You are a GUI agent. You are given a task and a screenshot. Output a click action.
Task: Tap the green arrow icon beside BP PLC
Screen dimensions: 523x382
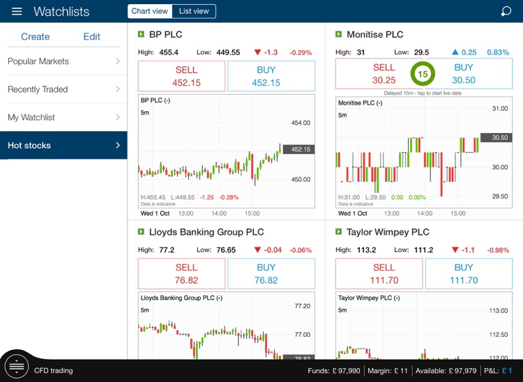click(141, 34)
